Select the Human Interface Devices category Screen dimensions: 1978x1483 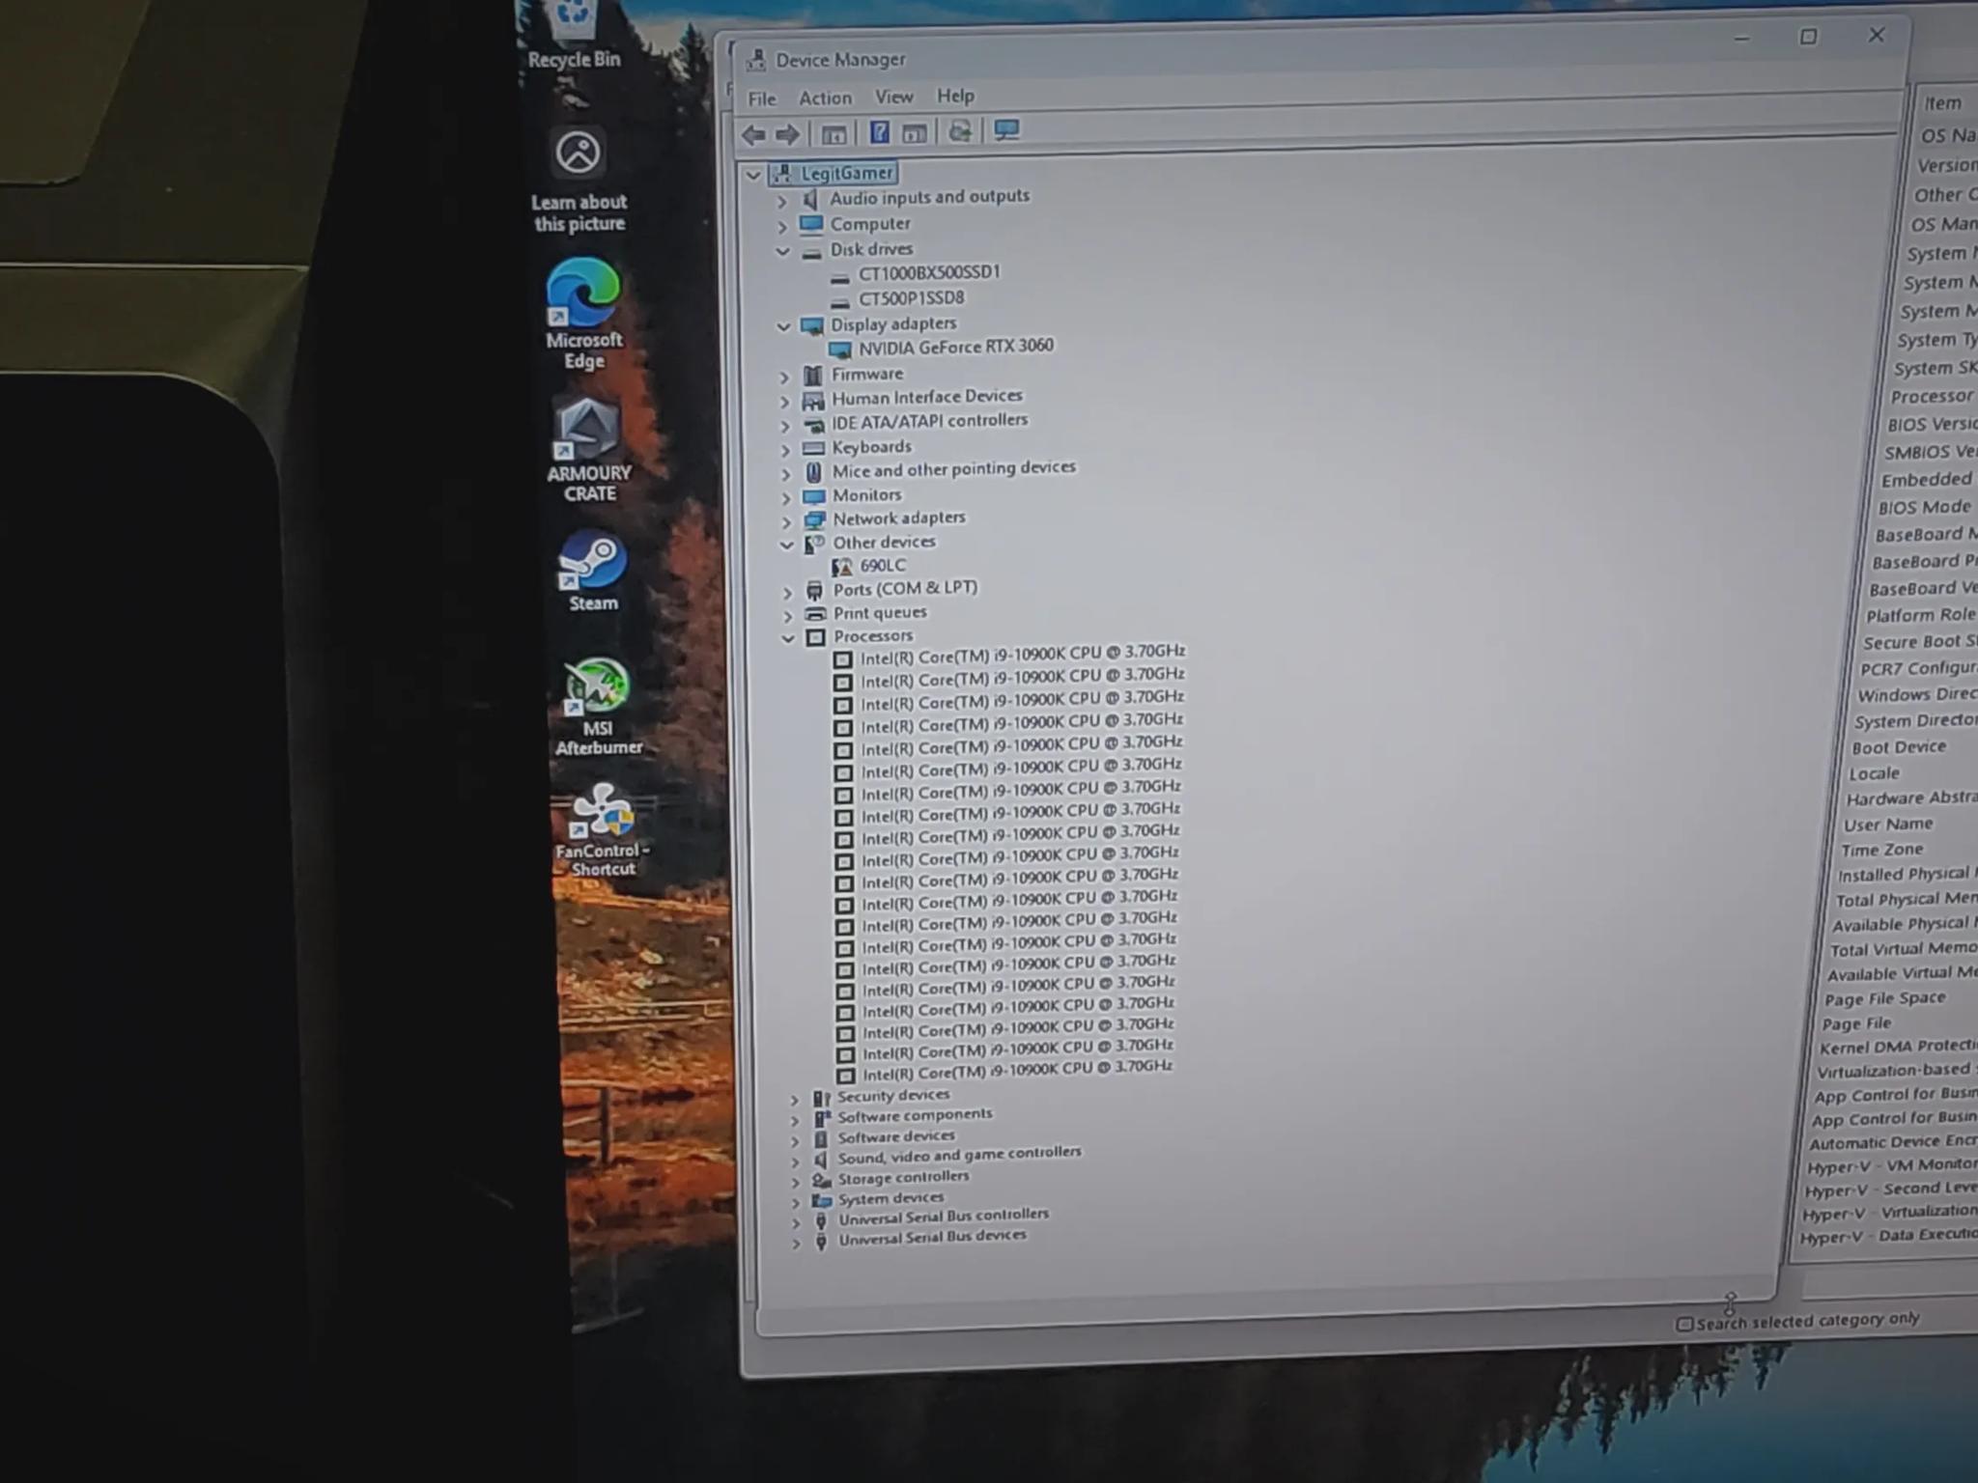926,397
